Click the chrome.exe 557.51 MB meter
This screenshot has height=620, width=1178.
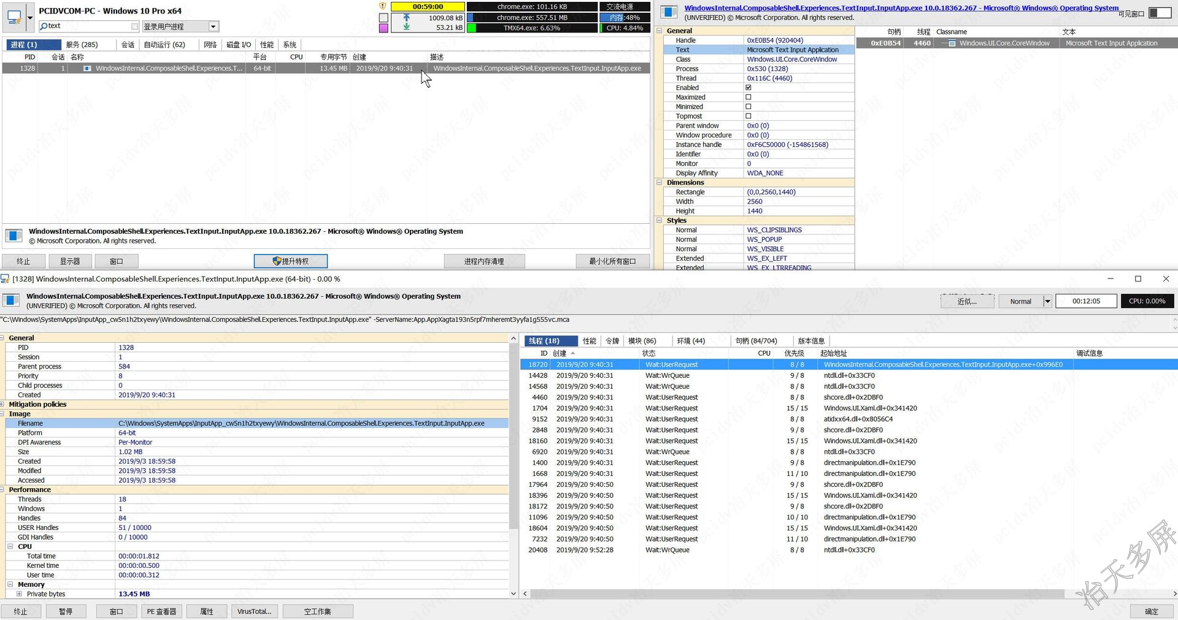point(532,18)
